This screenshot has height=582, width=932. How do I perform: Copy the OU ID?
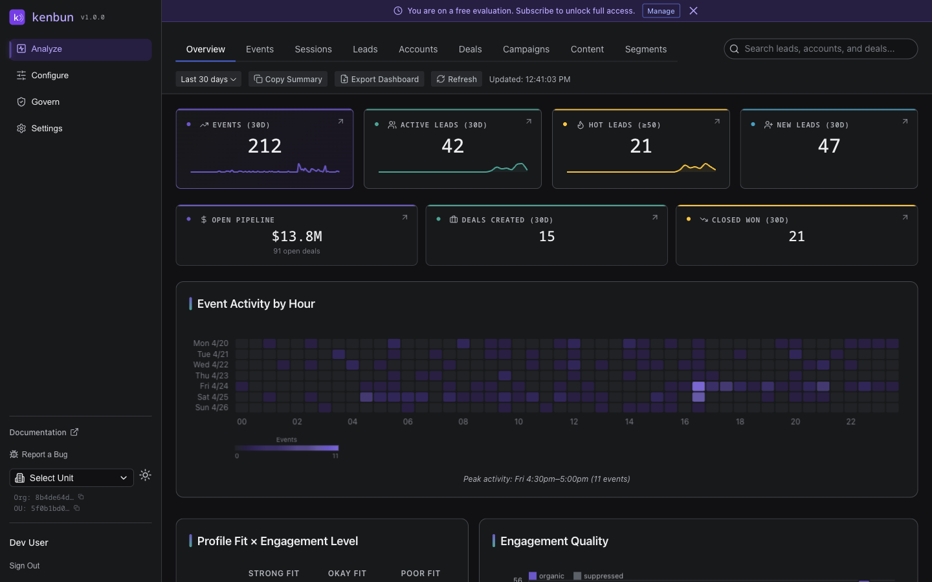[76, 508]
